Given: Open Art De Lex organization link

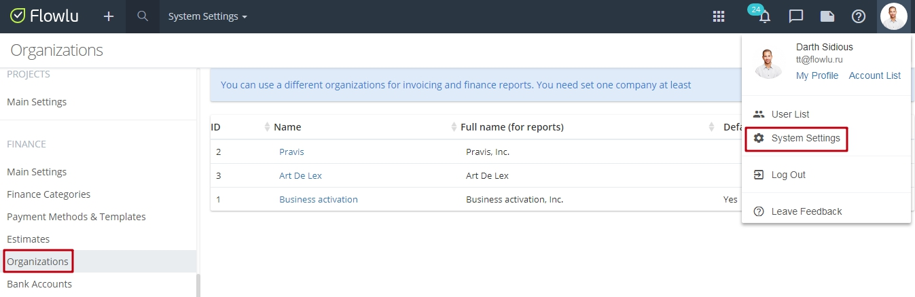Looking at the screenshot, I should [300, 175].
